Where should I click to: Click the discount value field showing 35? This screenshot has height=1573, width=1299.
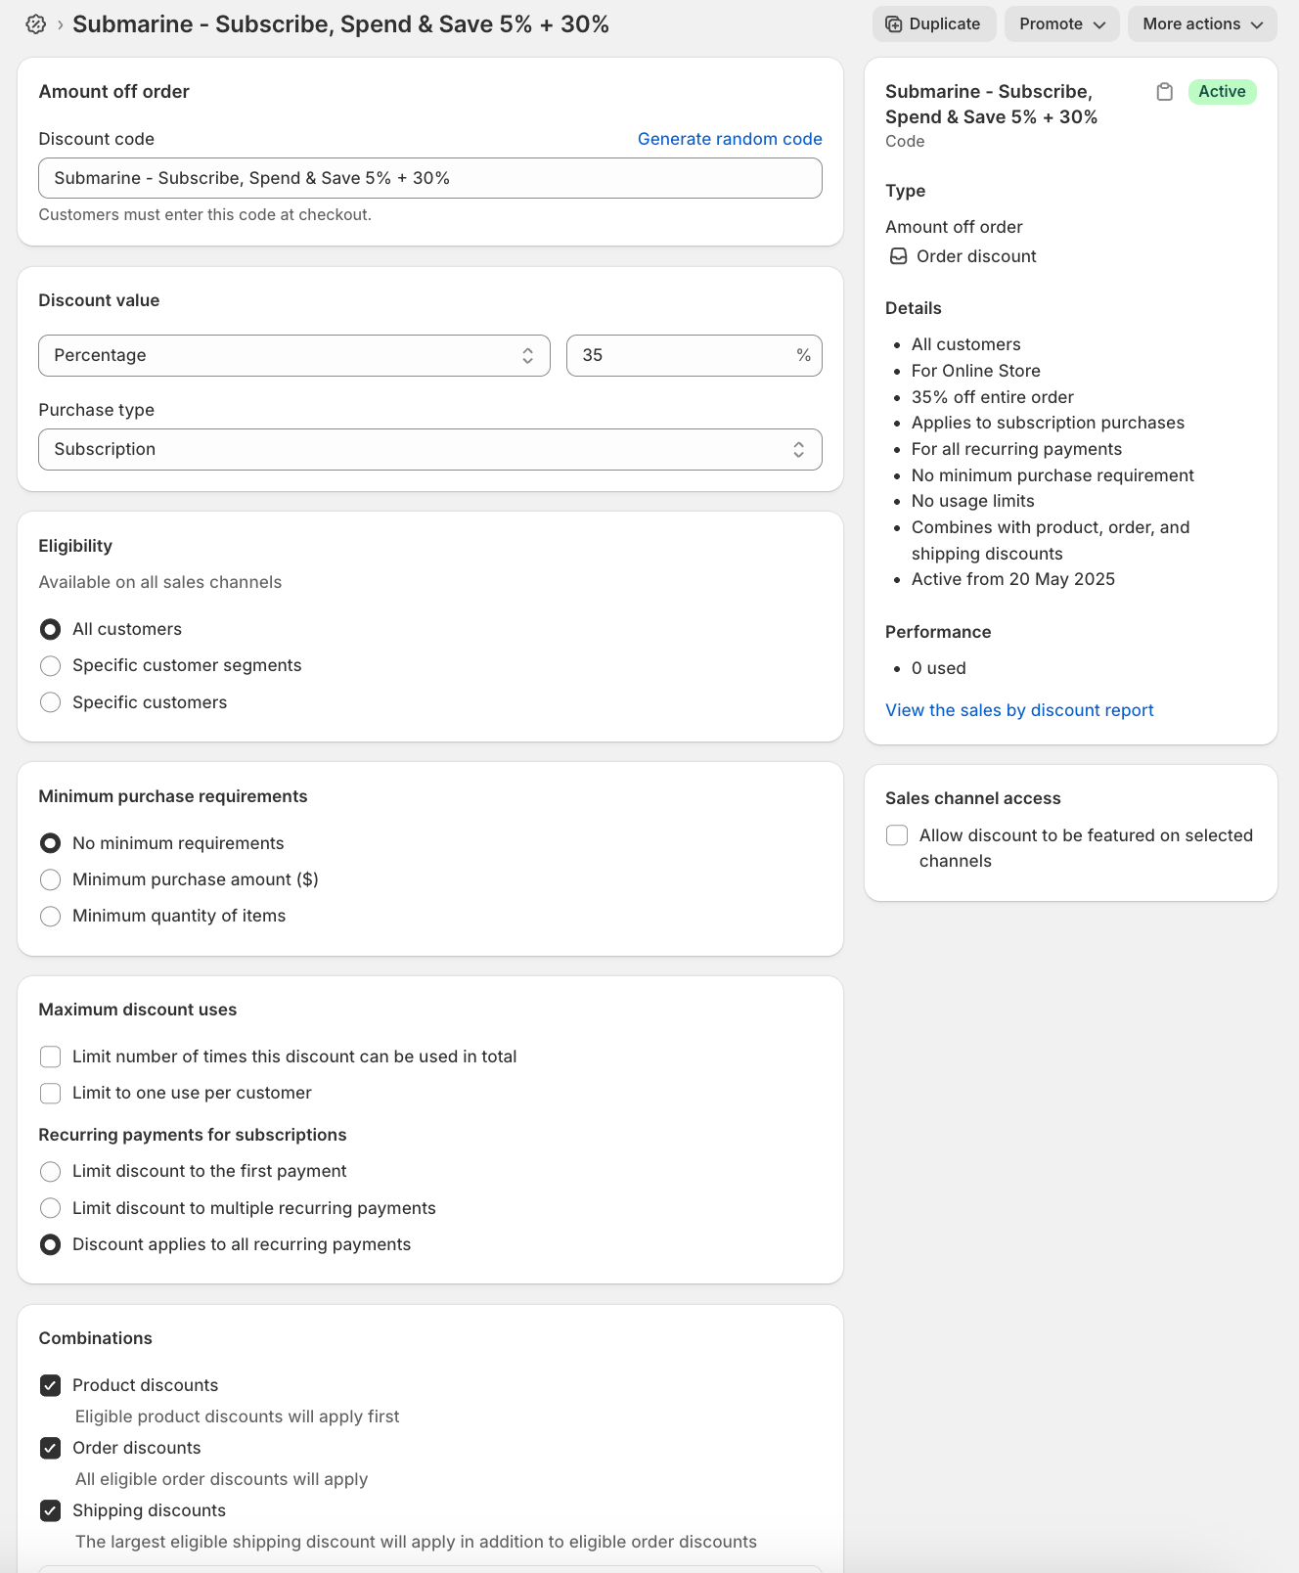point(685,356)
